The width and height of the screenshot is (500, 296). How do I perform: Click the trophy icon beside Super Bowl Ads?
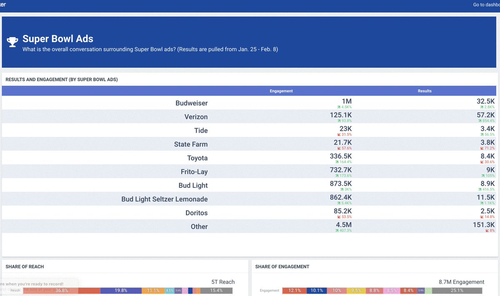click(x=12, y=42)
